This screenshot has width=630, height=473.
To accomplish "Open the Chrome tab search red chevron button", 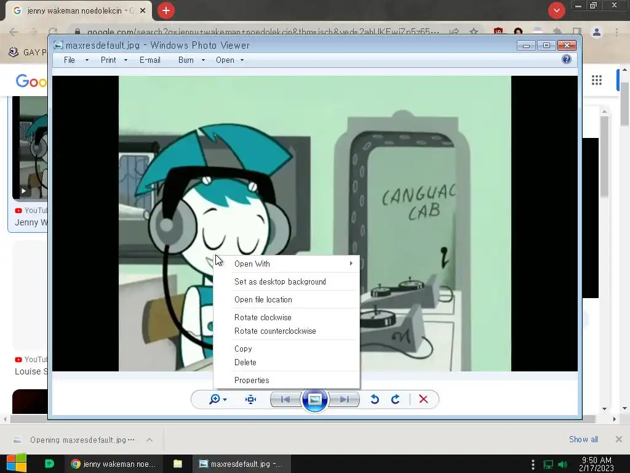I will 556,10.
